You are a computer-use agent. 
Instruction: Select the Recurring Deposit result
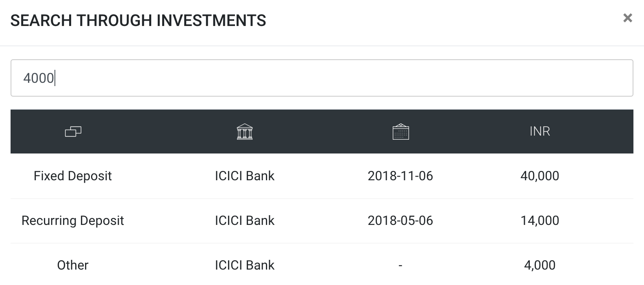point(73,220)
